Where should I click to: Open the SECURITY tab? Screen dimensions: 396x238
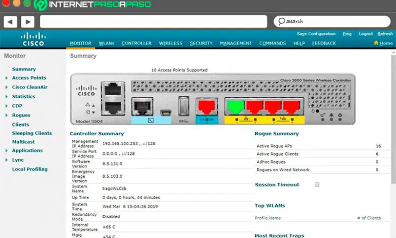[x=201, y=44]
